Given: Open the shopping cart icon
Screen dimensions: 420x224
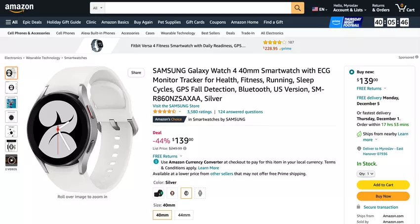Looking at the screenshot, I should click(x=405, y=8).
